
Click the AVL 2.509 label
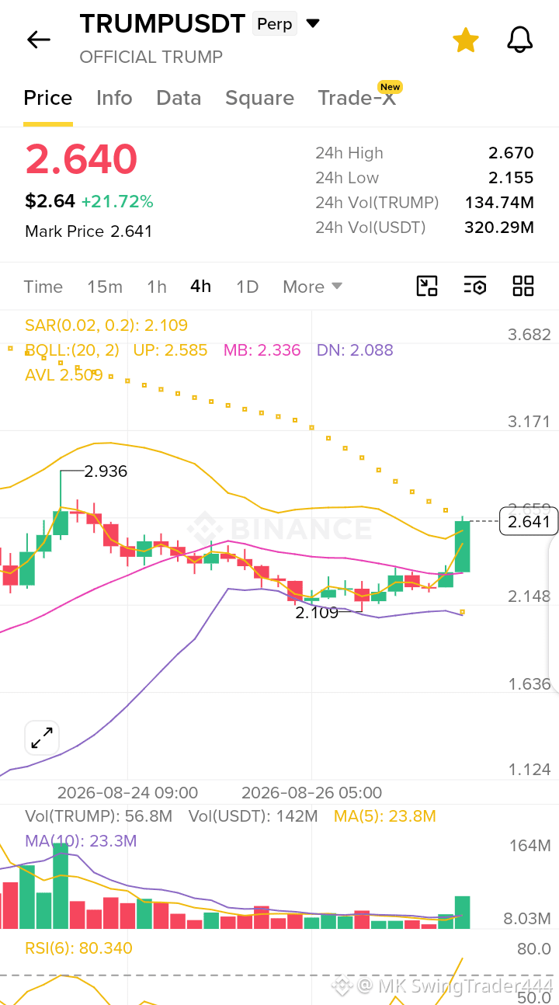click(64, 375)
